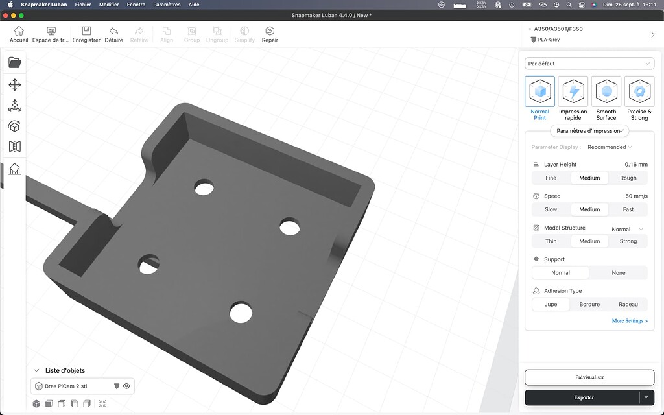664x415 pixels.
Task: Select the Scale tool in the left sidebar
Action: coord(15,105)
